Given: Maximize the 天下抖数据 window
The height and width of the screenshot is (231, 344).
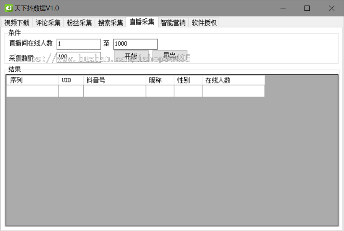Looking at the screenshot, I should [x=307, y=8].
